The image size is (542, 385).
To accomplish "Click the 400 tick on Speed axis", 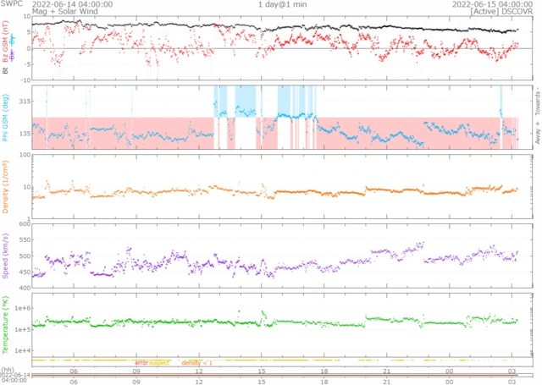I will (25, 288).
